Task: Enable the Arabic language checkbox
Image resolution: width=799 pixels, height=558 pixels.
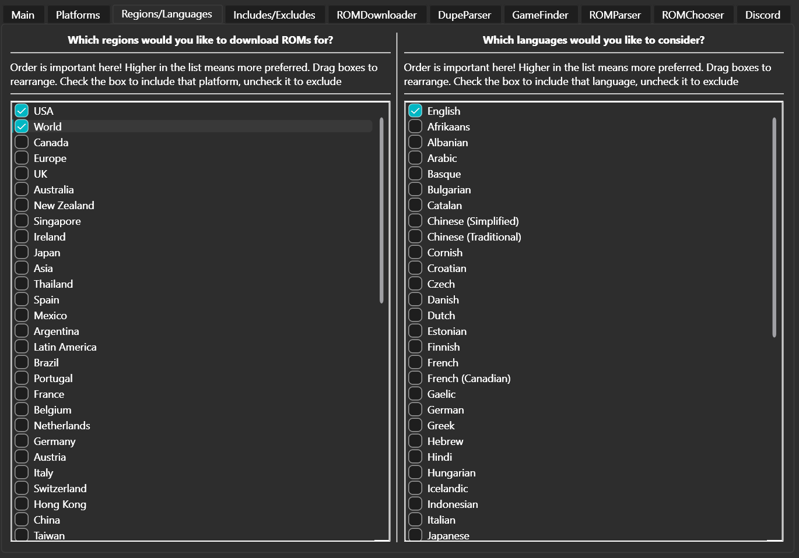Action: click(x=415, y=157)
